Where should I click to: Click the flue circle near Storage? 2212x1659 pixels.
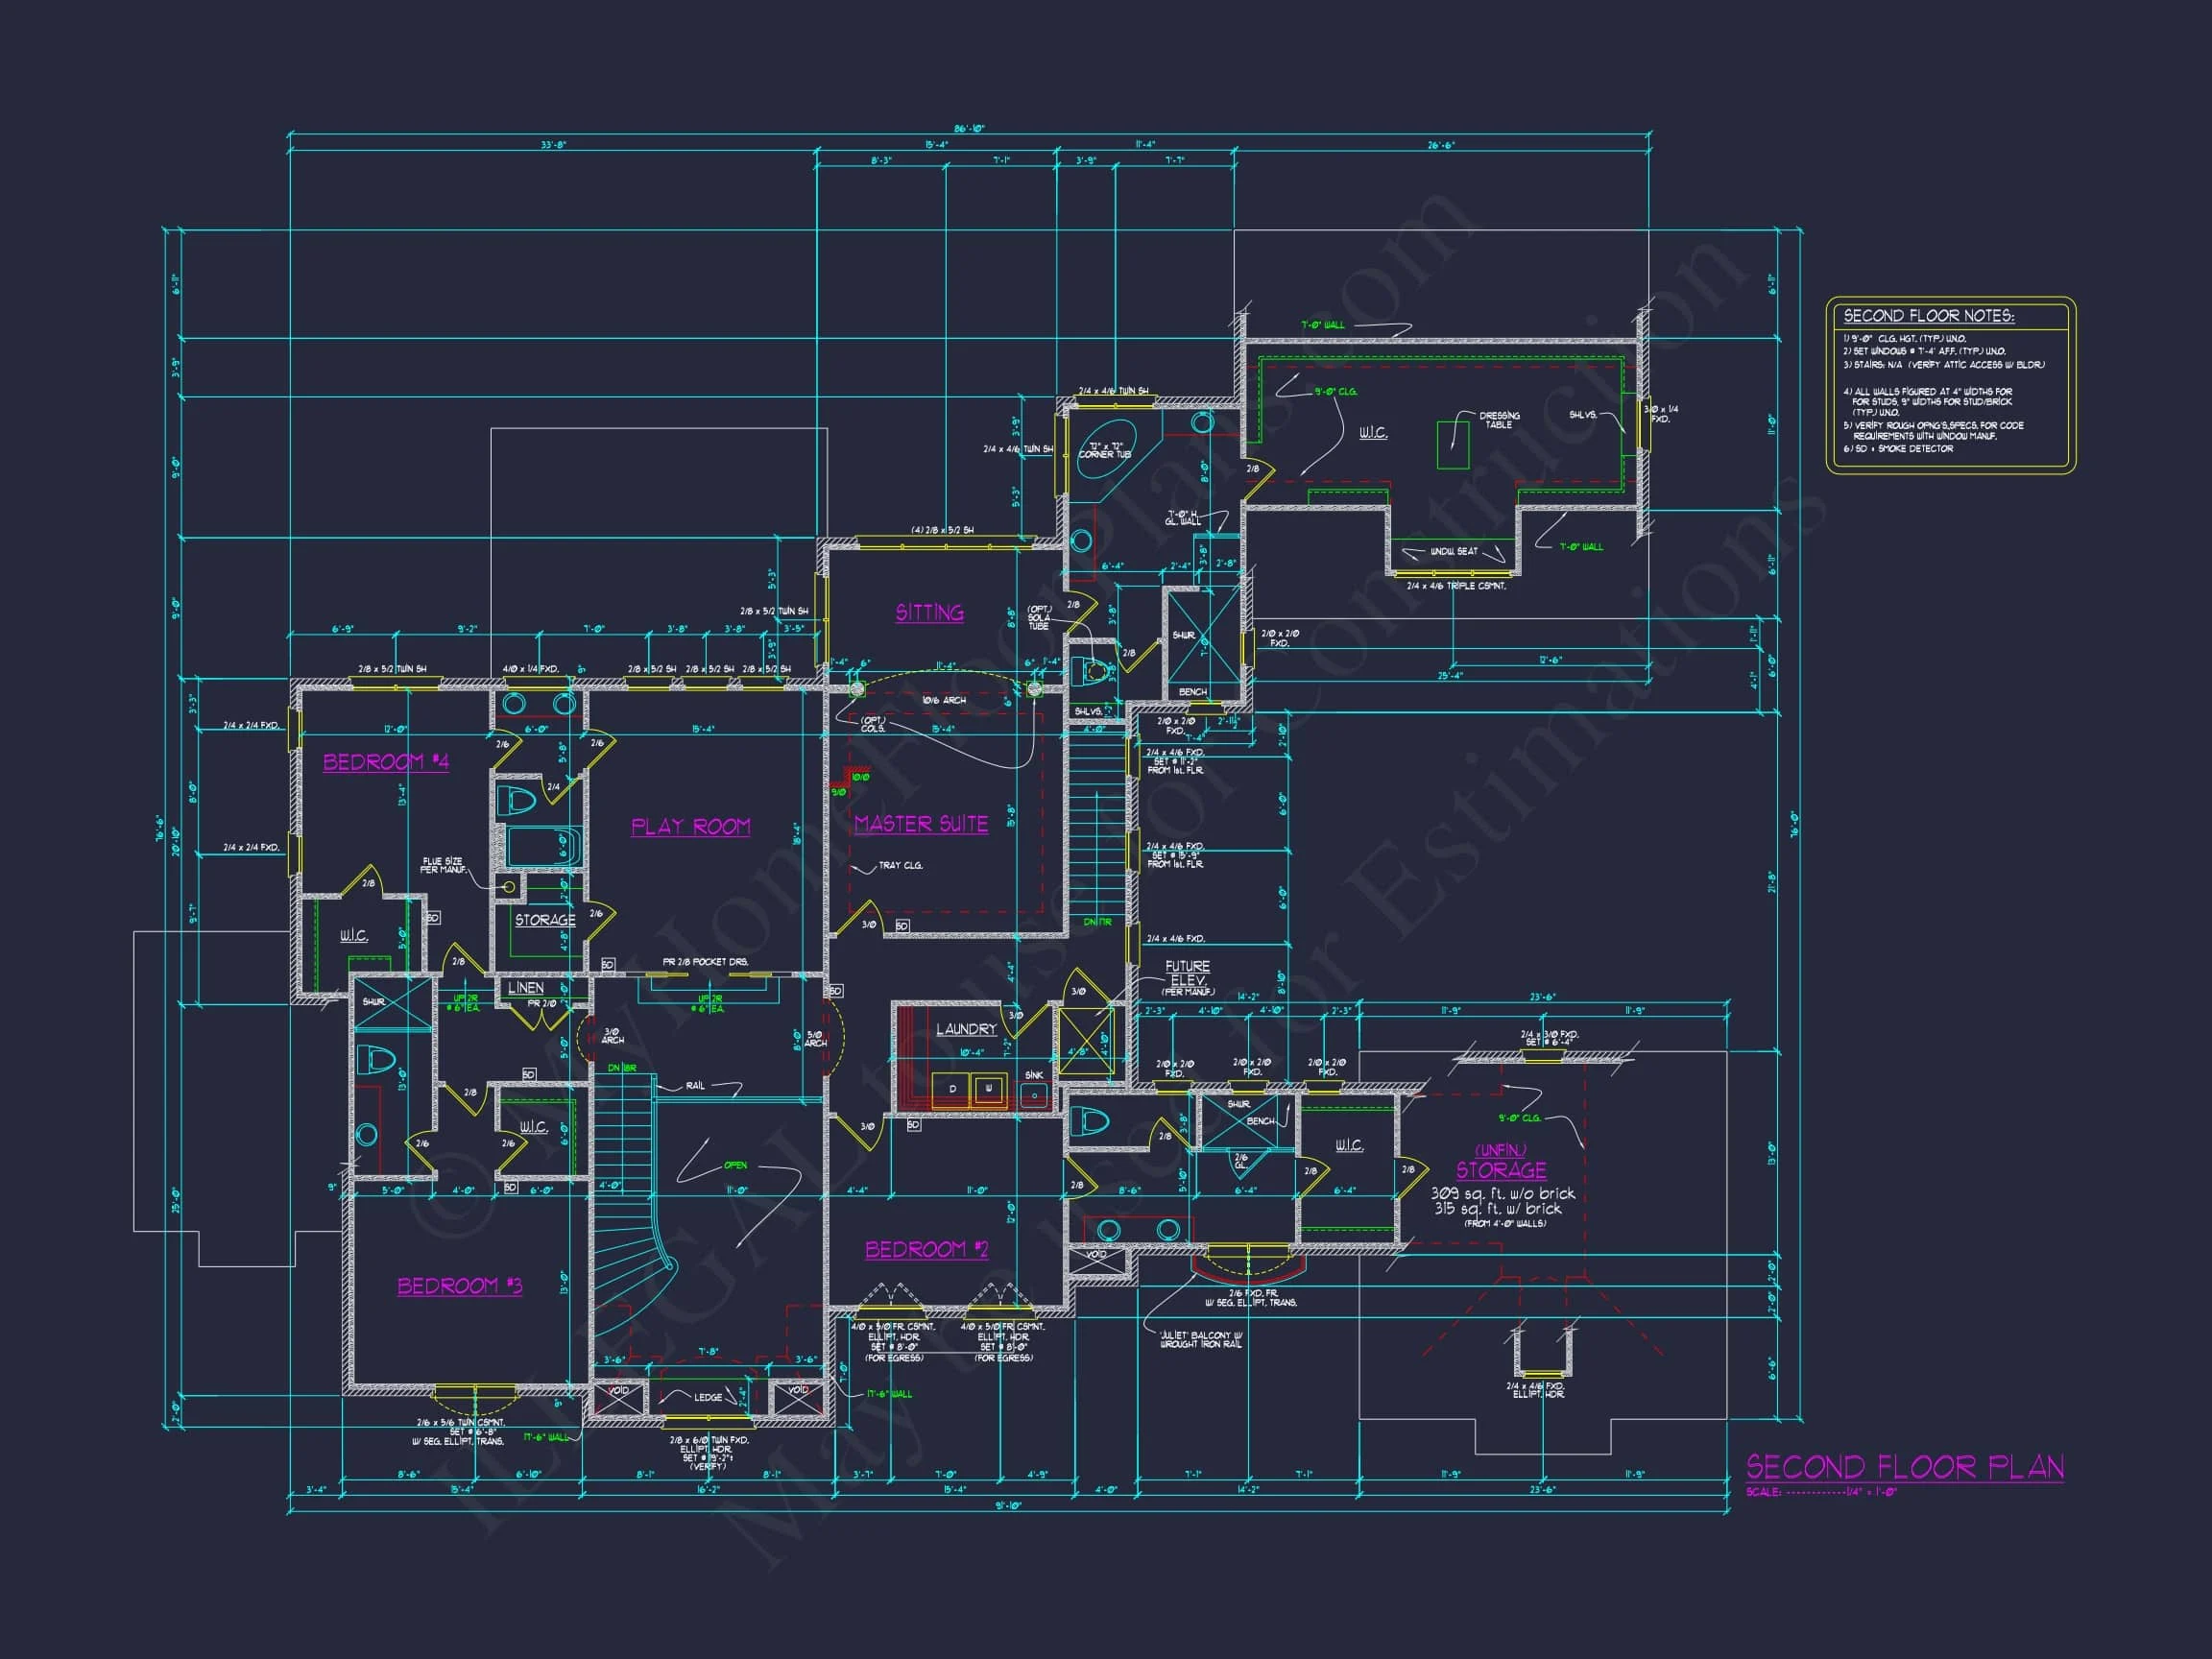click(x=509, y=887)
